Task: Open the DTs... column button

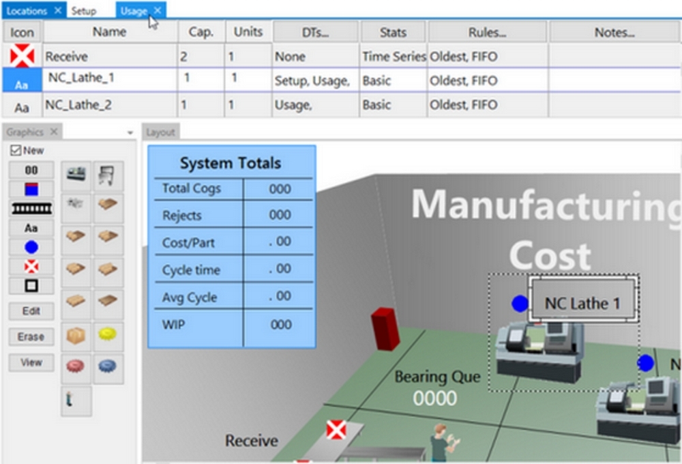Action: click(x=316, y=32)
